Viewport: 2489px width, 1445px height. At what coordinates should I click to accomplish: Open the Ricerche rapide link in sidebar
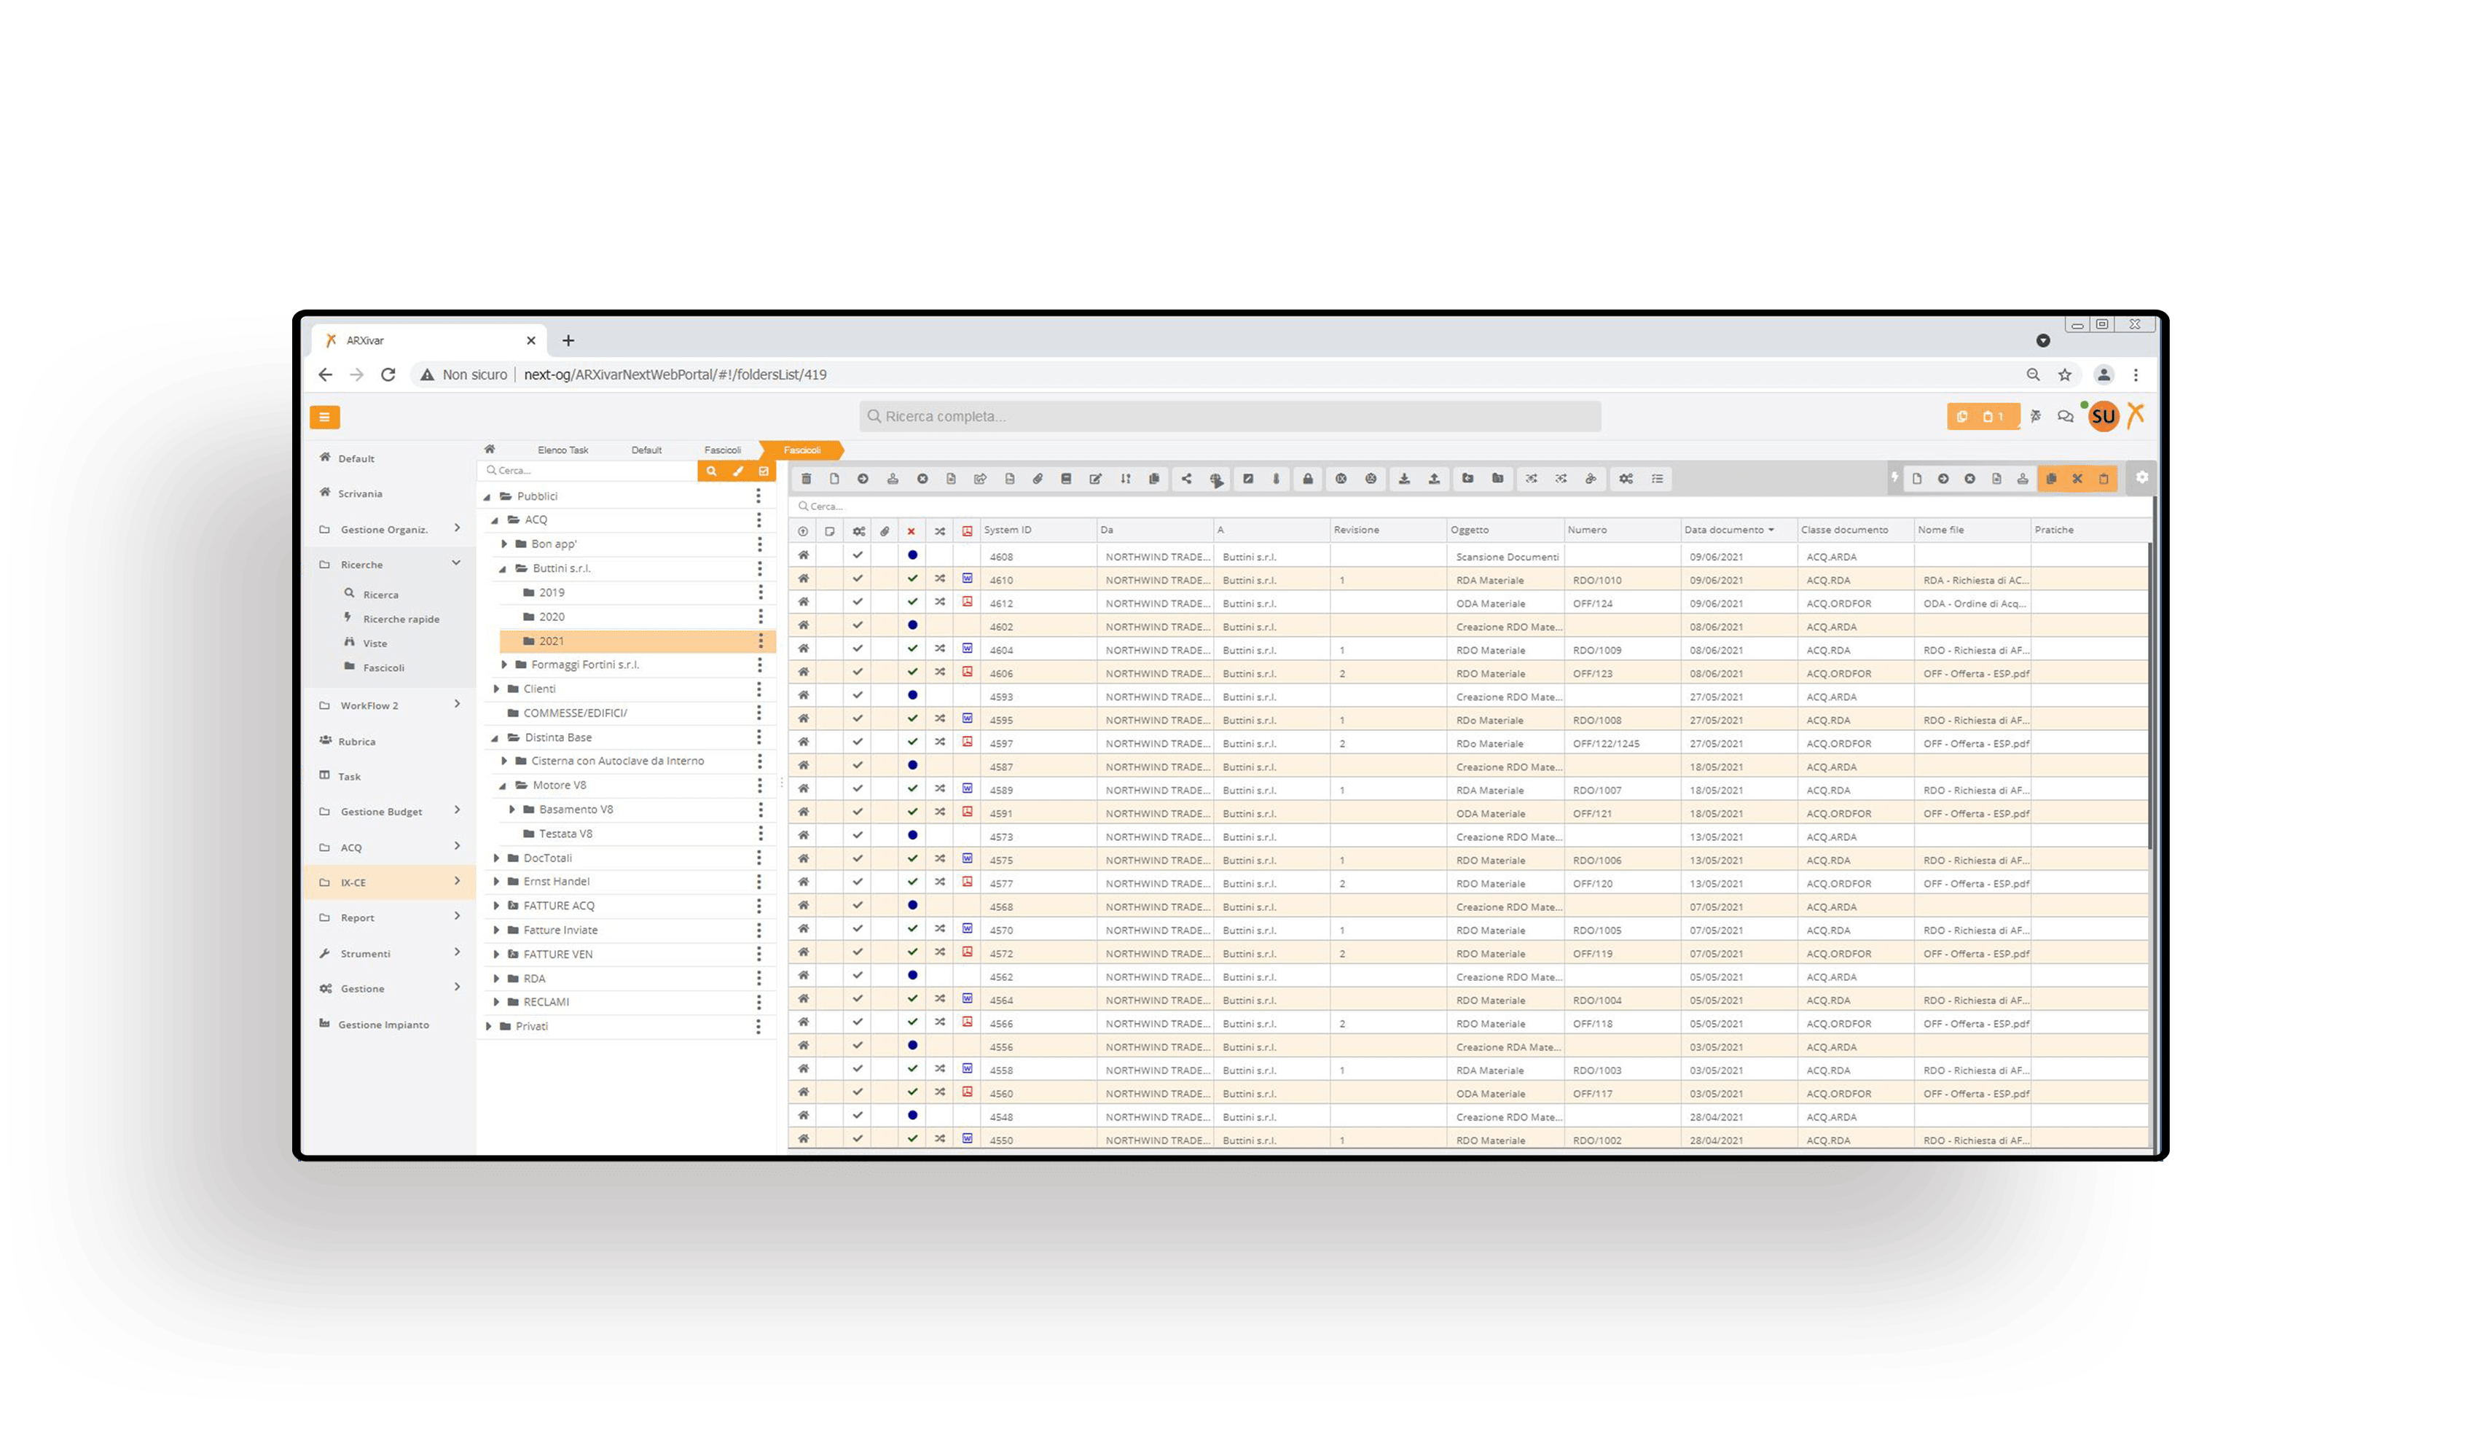click(x=400, y=619)
